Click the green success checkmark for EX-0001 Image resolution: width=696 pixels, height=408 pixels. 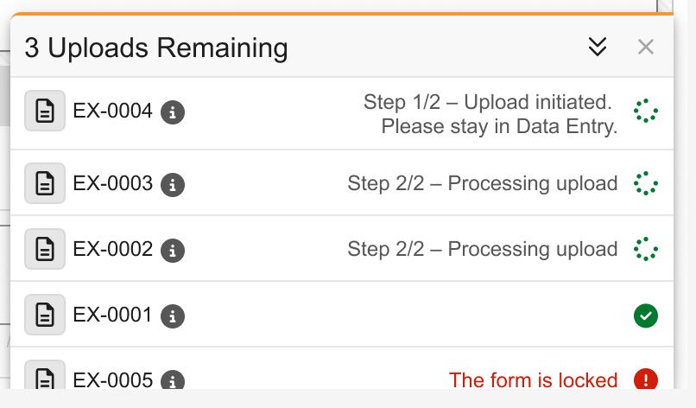pyautogui.click(x=645, y=316)
